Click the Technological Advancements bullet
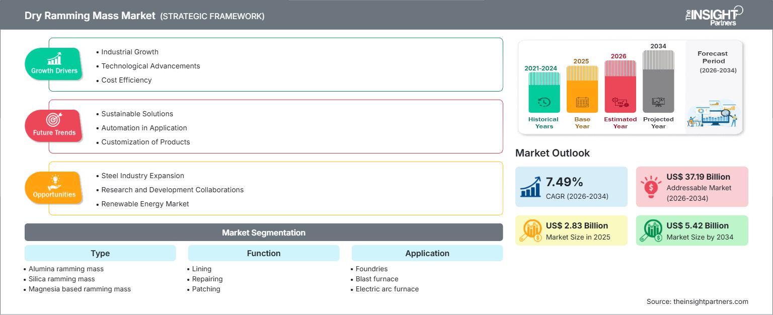 150,66
